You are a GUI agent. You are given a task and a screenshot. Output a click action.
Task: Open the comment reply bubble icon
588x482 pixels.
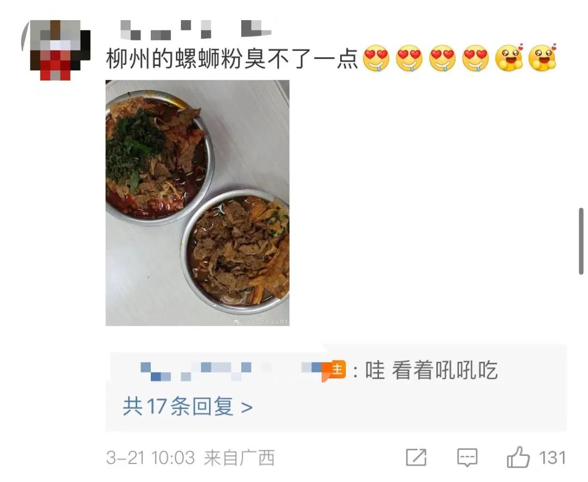pyautogui.click(x=467, y=457)
